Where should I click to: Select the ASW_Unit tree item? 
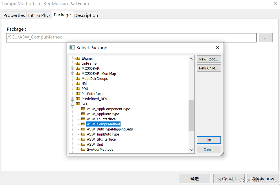click(x=95, y=144)
